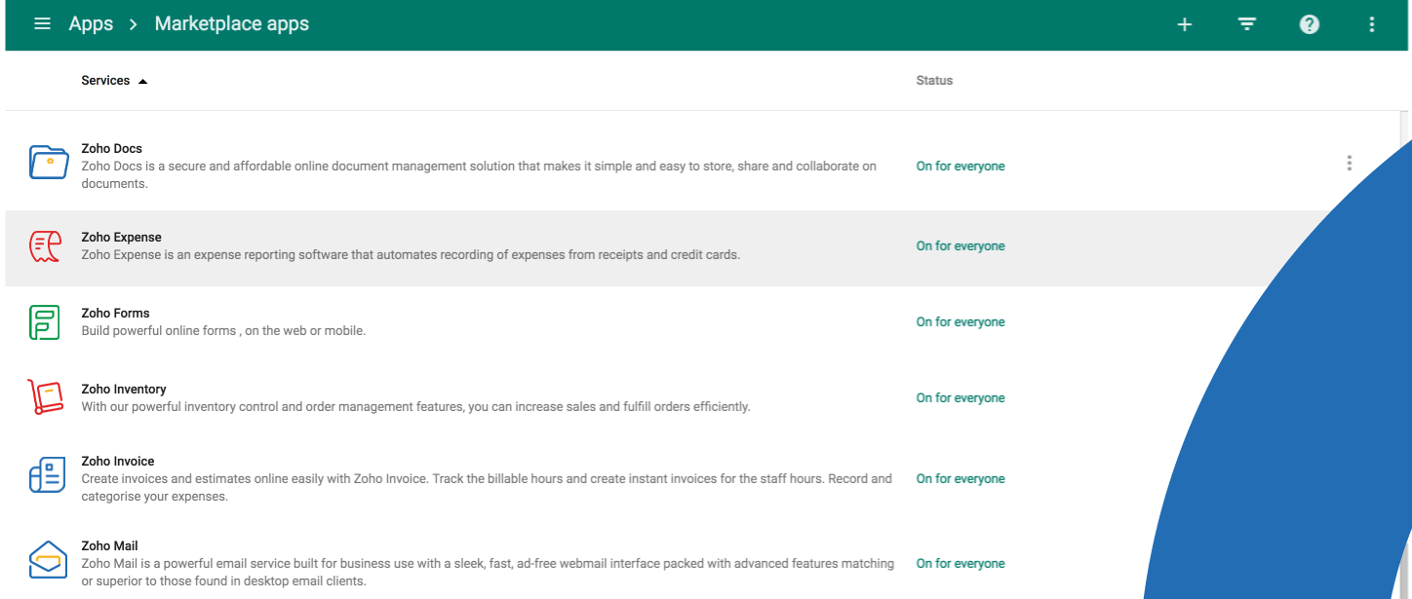Click On for everyone status of Zoho Docs
The width and height of the screenshot is (1412, 599).
[x=961, y=167]
